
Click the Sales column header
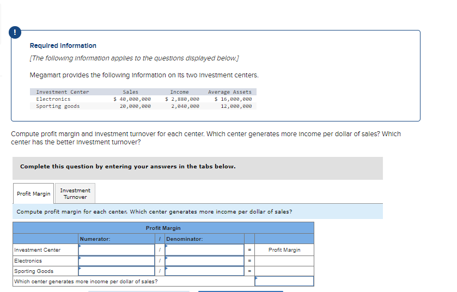tap(131, 92)
